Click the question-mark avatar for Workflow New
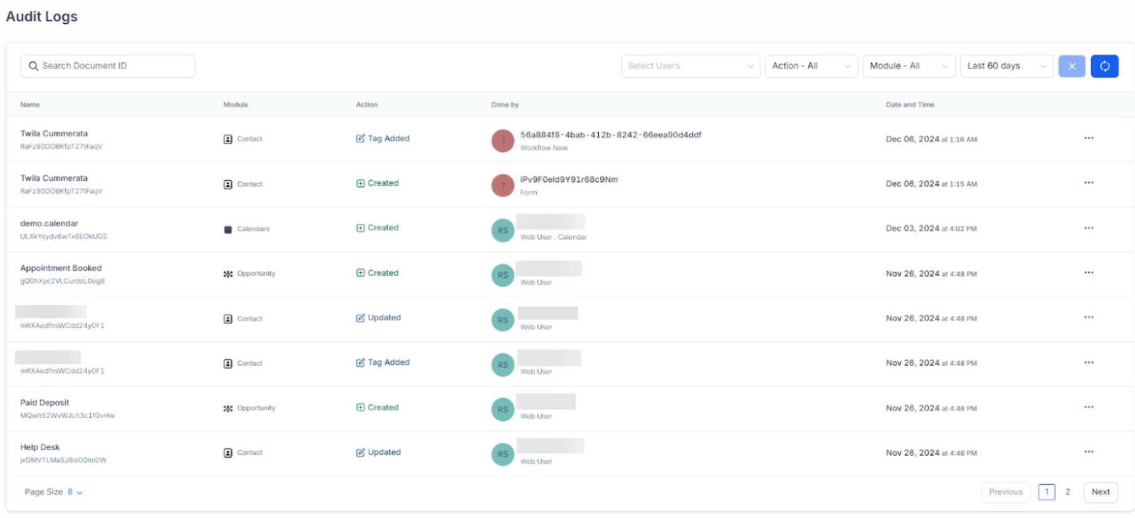Screen dimensions: 1135x518 (502, 141)
